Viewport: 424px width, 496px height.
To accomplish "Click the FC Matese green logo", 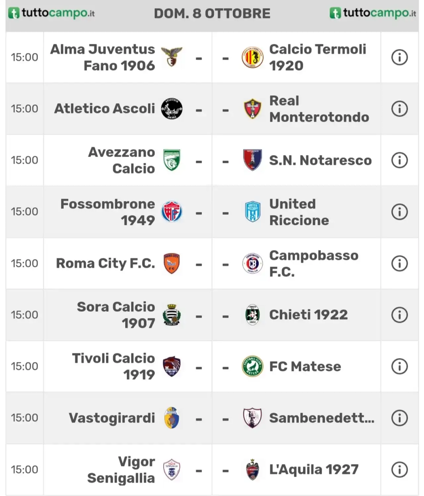I will (x=252, y=366).
